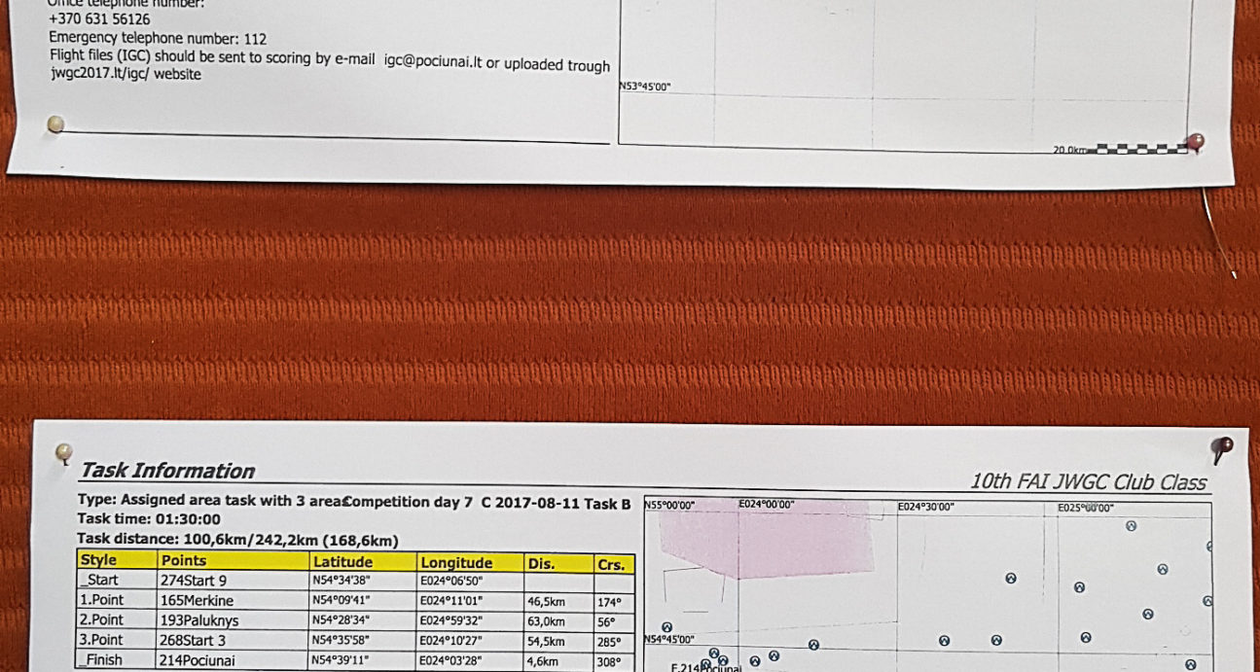The image size is (1260, 672).
Task: Click the white pushpin under the jwgc2017.lt website text
Action: 56,124
